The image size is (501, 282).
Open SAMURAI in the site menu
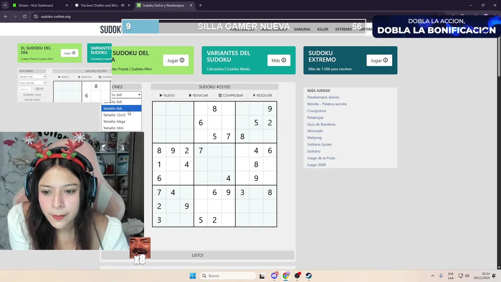(302, 29)
